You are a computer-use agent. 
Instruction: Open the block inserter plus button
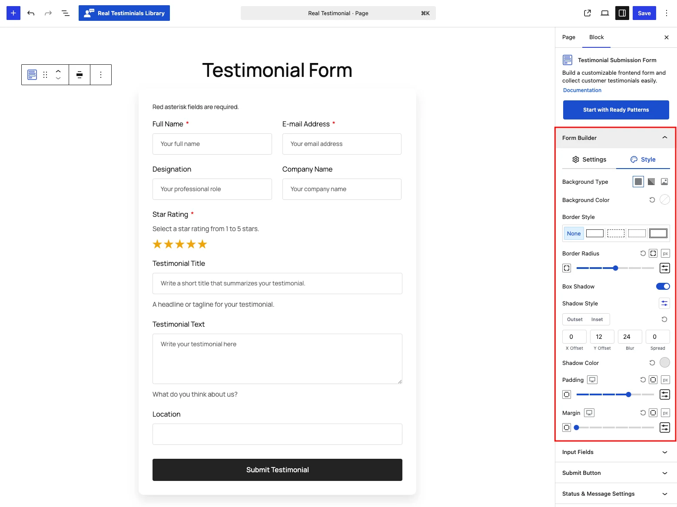[x=13, y=13]
